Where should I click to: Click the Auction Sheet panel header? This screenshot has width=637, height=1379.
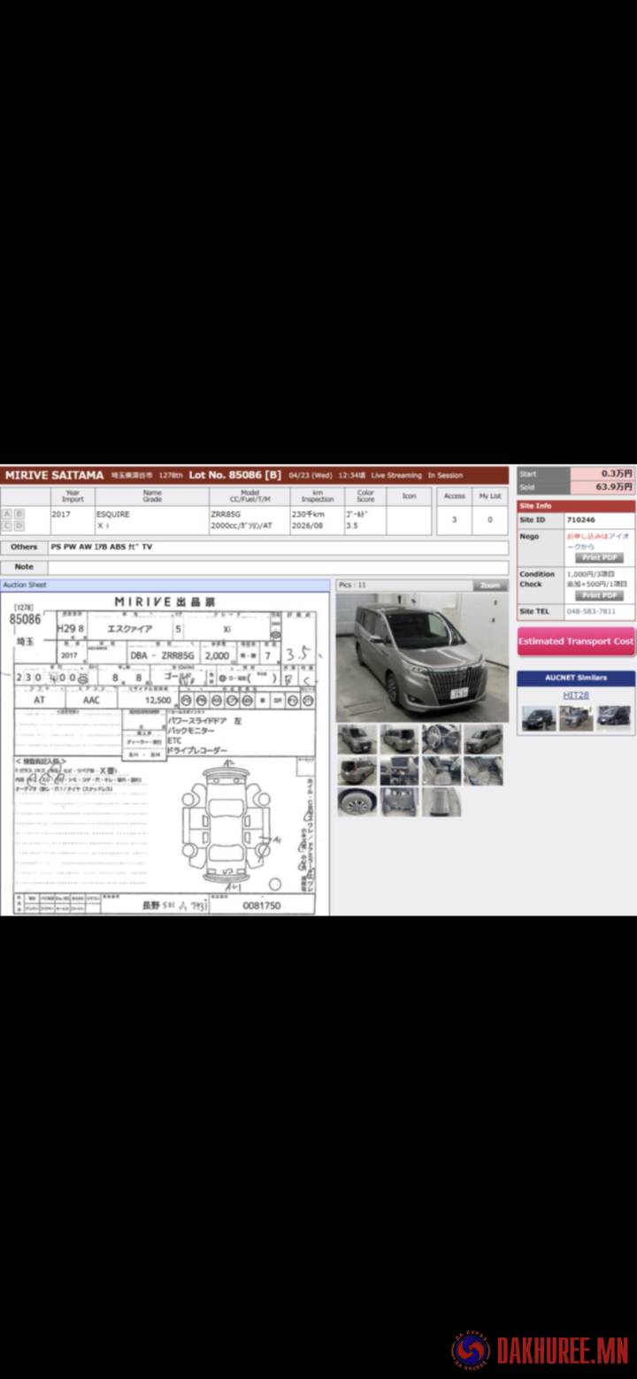[165, 585]
